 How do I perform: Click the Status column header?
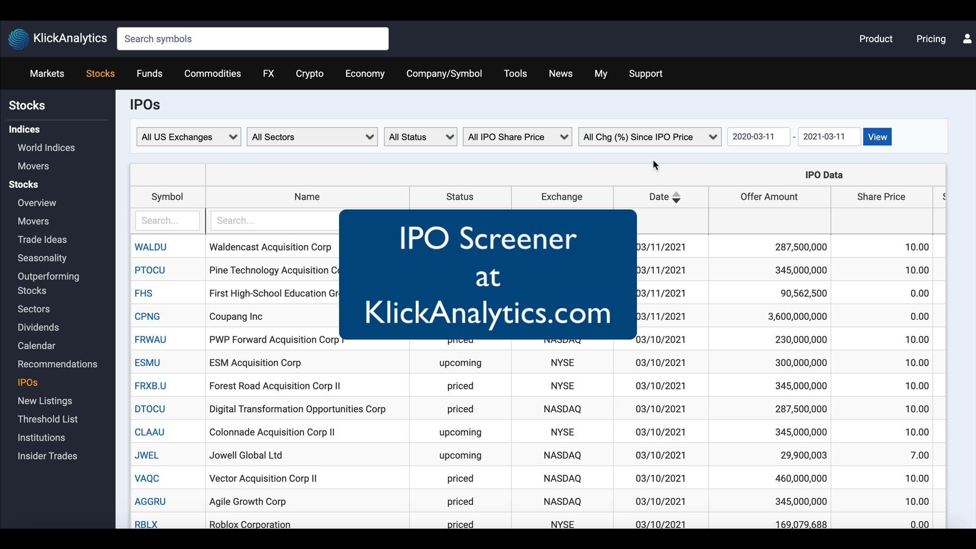[460, 197]
